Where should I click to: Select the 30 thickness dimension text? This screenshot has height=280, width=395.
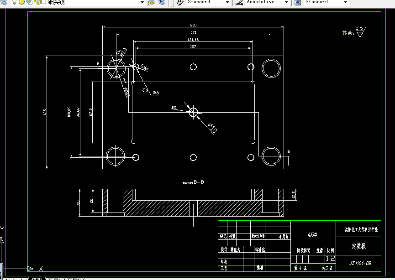[78, 202]
